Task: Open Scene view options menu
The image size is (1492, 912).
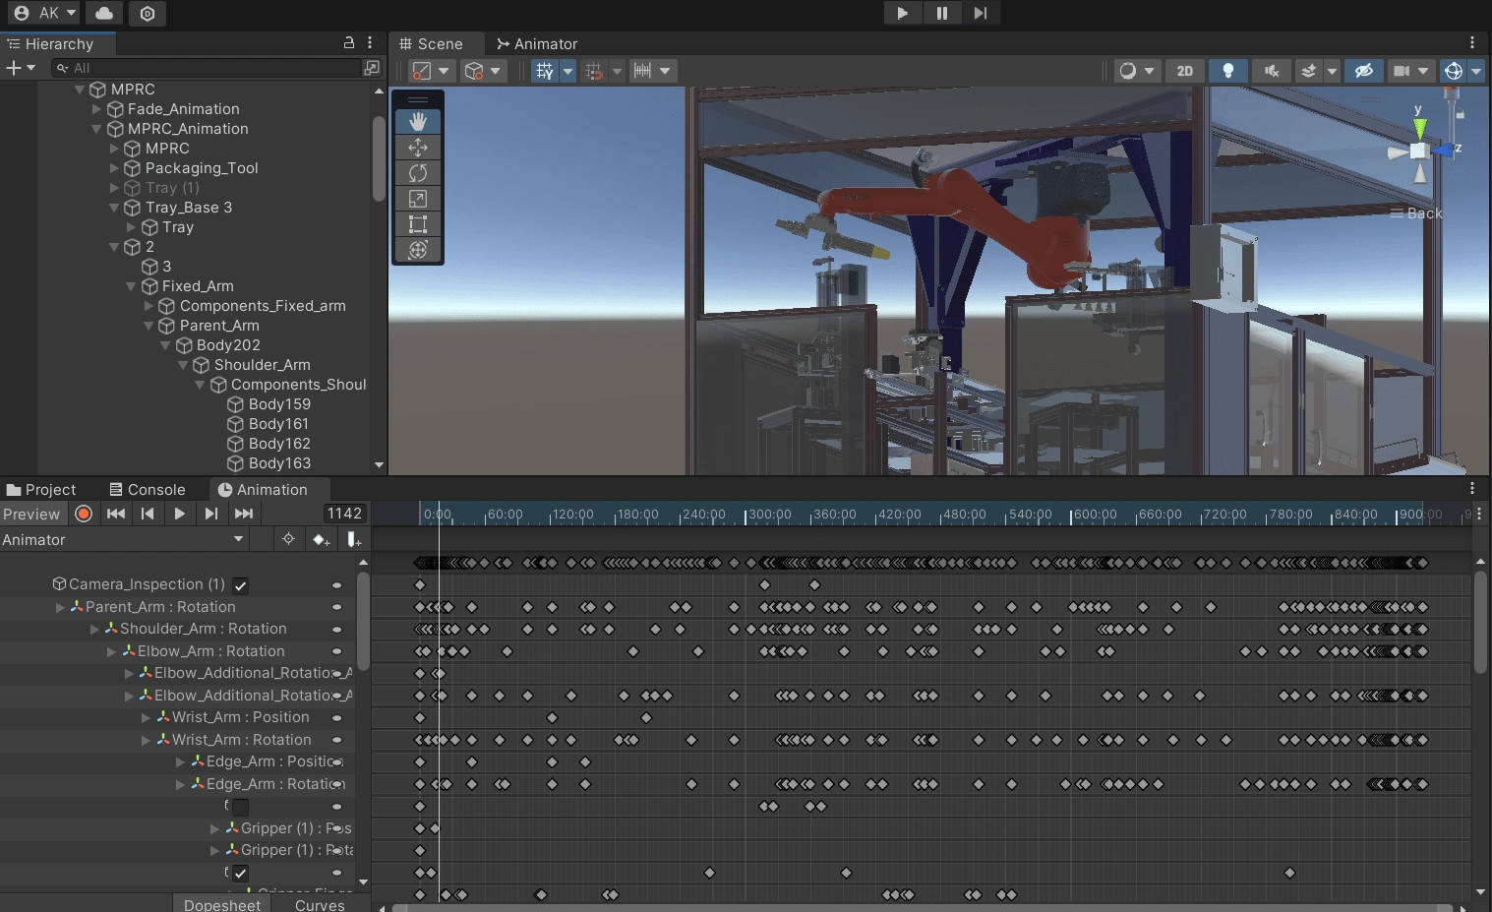Action: point(1472,43)
